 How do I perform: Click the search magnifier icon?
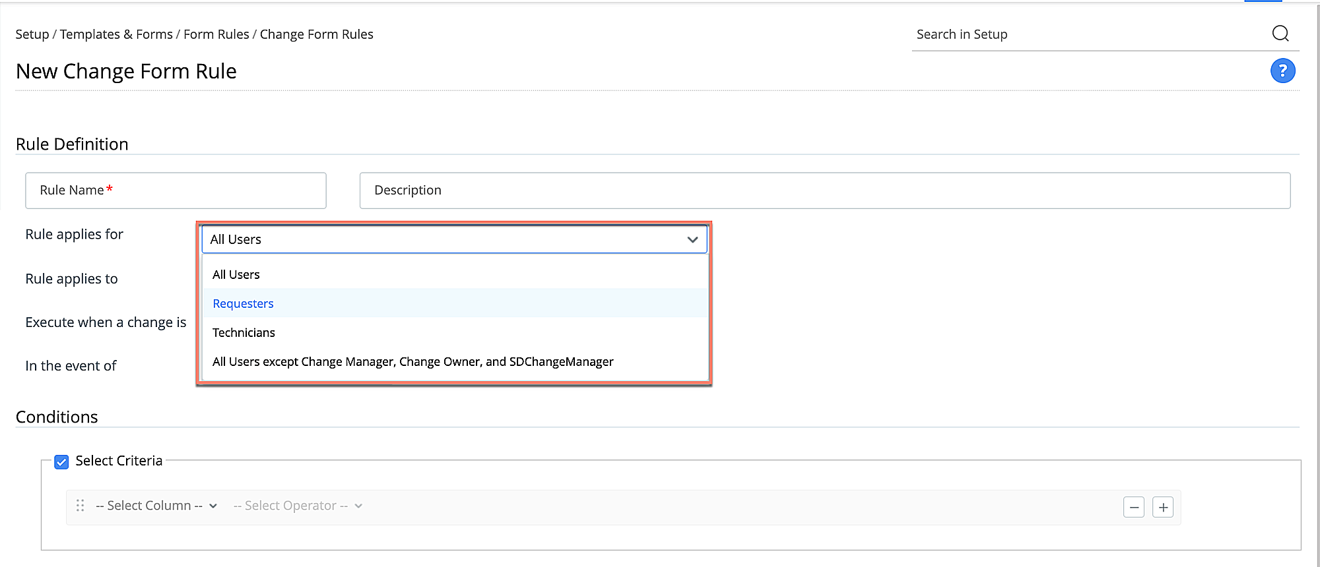tap(1280, 34)
